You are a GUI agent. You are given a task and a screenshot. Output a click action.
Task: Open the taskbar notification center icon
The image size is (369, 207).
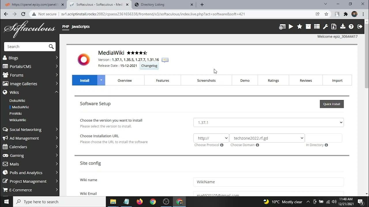pyautogui.click(x=360, y=202)
